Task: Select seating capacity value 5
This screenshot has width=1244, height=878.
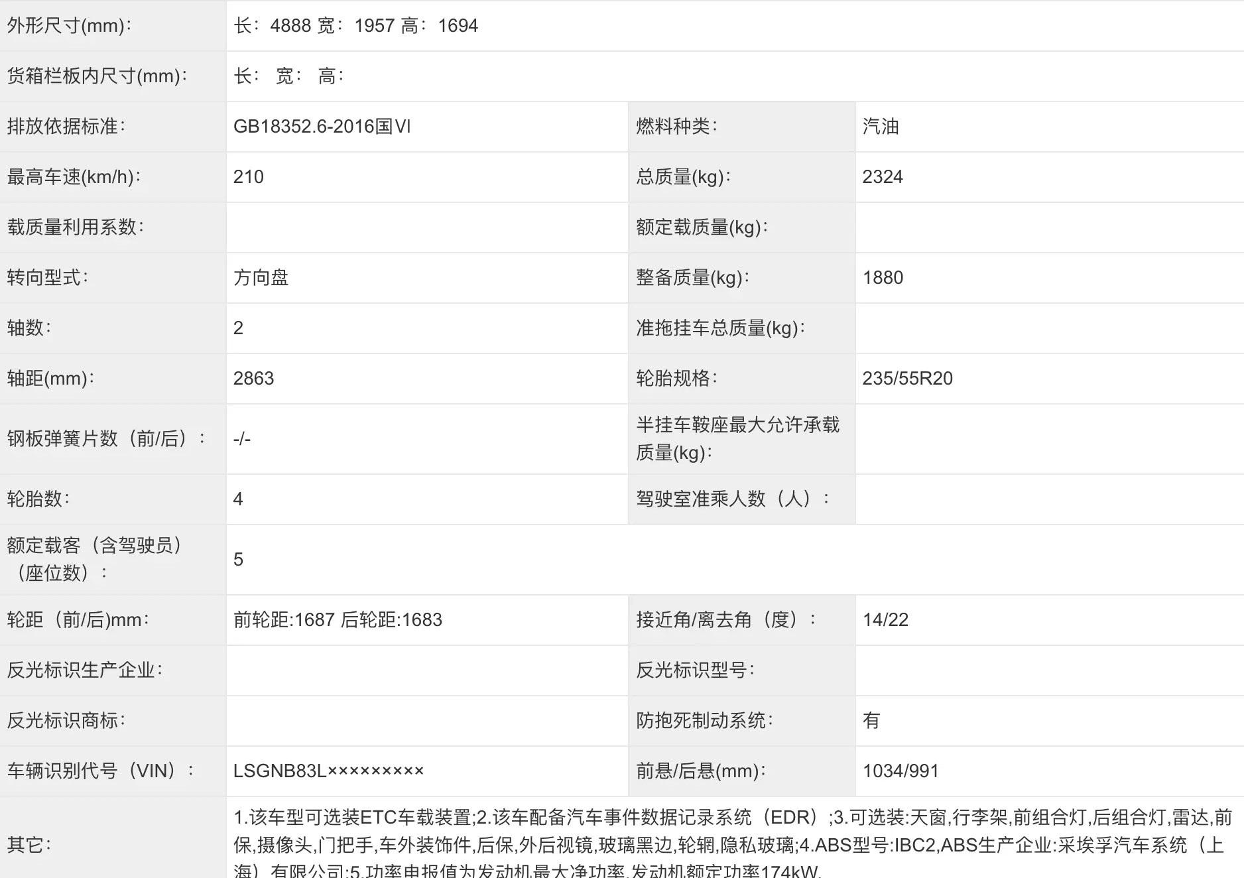Action: click(238, 560)
